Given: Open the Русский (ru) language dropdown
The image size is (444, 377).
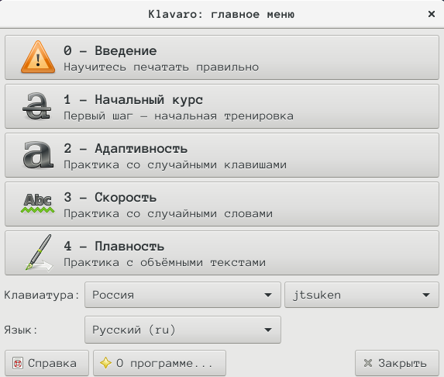Looking at the screenshot, I should 183,330.
